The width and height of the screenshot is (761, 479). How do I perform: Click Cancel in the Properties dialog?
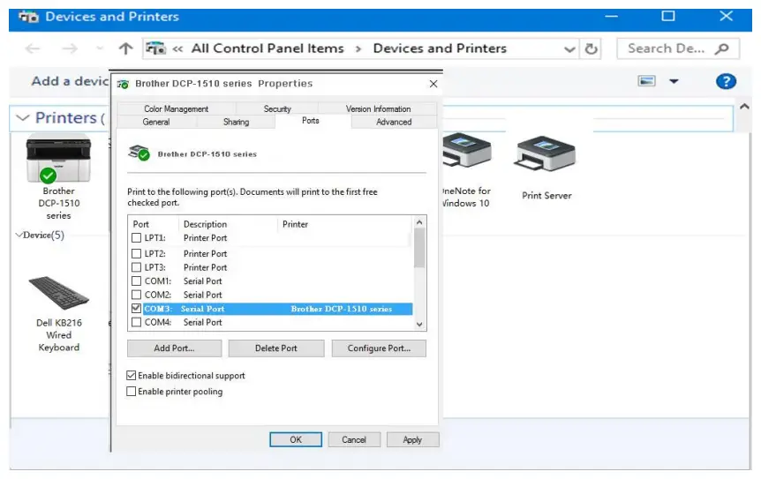point(354,439)
